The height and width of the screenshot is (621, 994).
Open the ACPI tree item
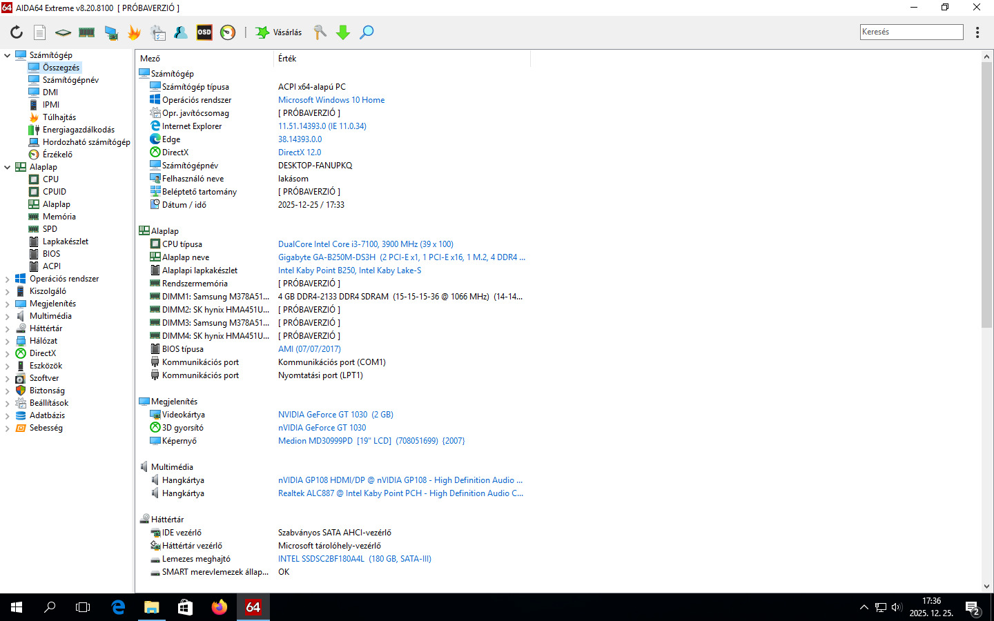pyautogui.click(x=52, y=266)
